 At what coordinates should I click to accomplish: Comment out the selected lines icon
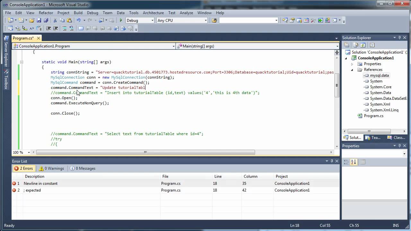point(64,28)
